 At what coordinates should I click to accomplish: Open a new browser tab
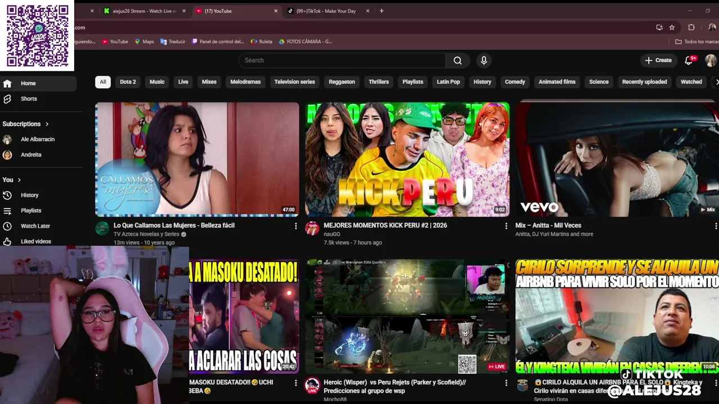coord(381,11)
